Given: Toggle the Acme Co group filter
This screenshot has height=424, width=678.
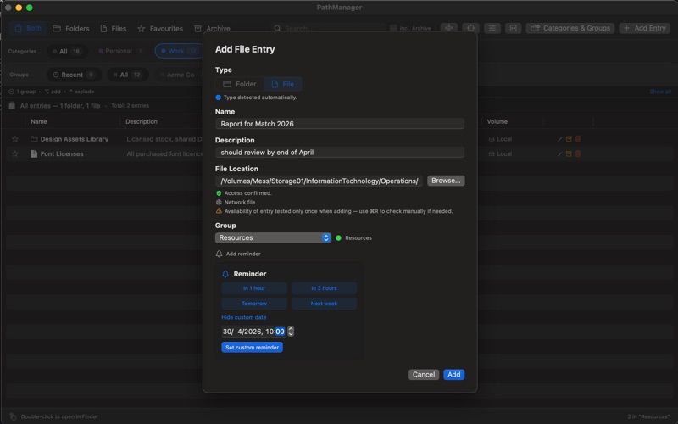Looking at the screenshot, I should [178, 75].
